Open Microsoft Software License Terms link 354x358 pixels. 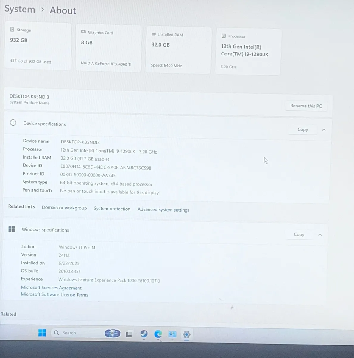54,294
